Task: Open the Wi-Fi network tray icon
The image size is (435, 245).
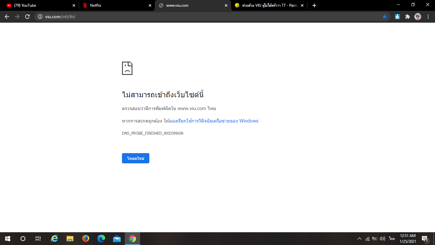Action: tap(367, 239)
